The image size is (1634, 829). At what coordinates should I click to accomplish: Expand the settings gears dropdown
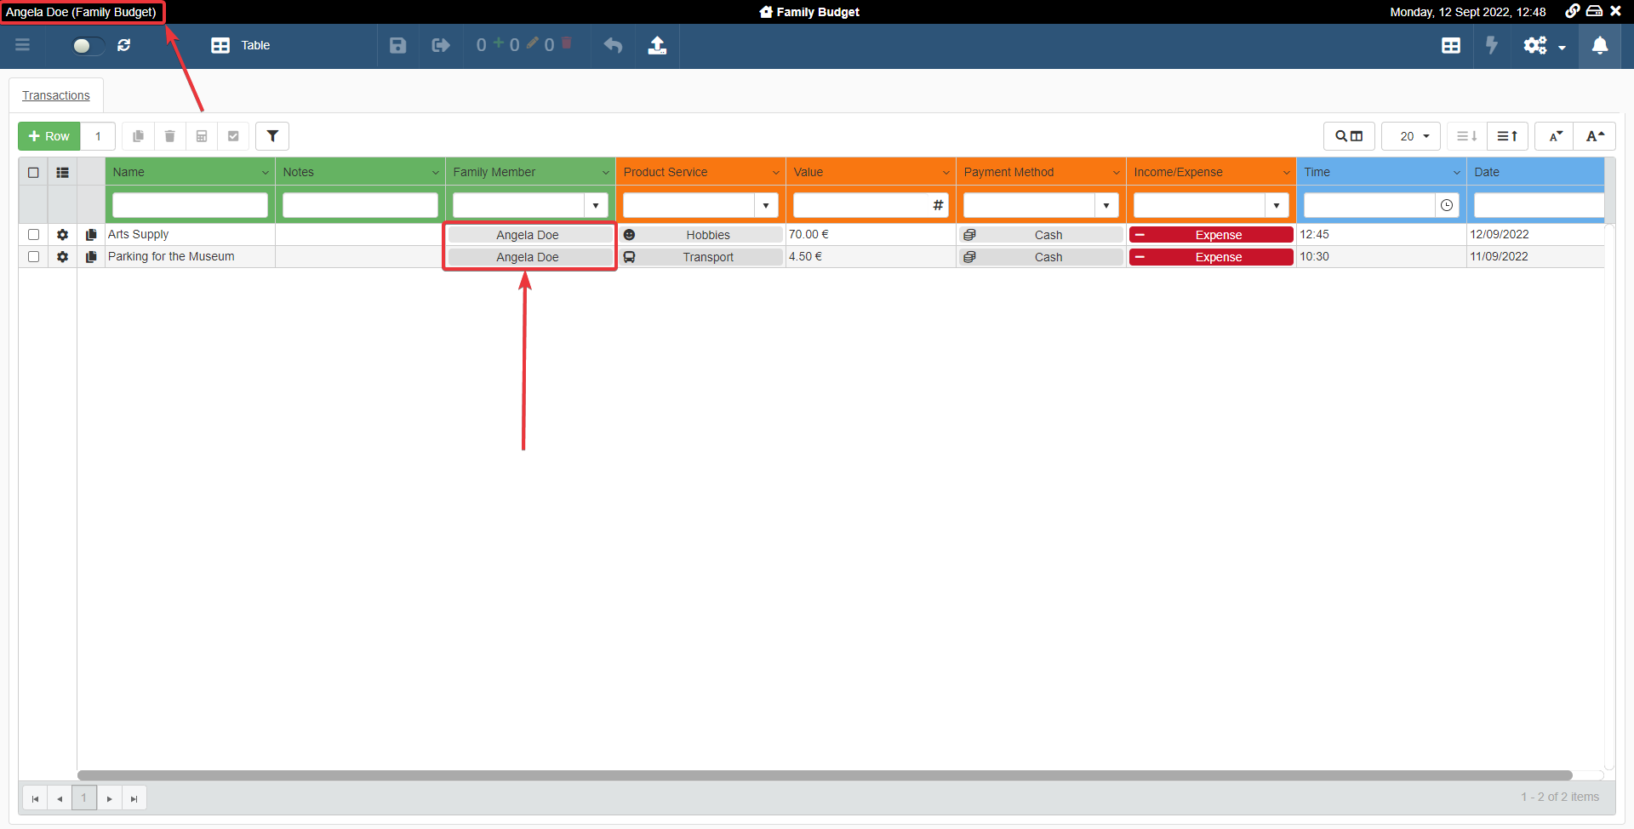[x=1544, y=45]
